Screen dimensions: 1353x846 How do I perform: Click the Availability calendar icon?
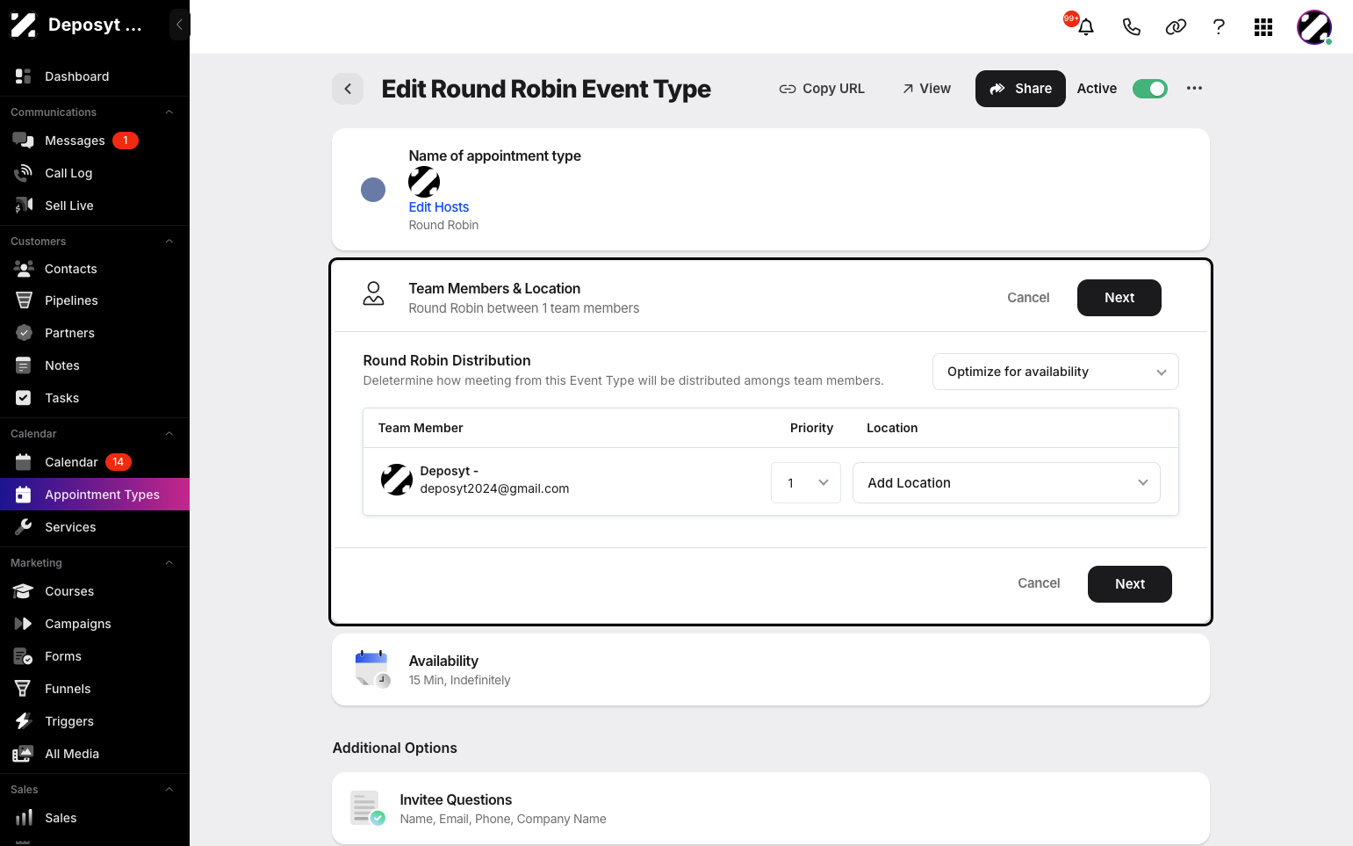pos(373,669)
